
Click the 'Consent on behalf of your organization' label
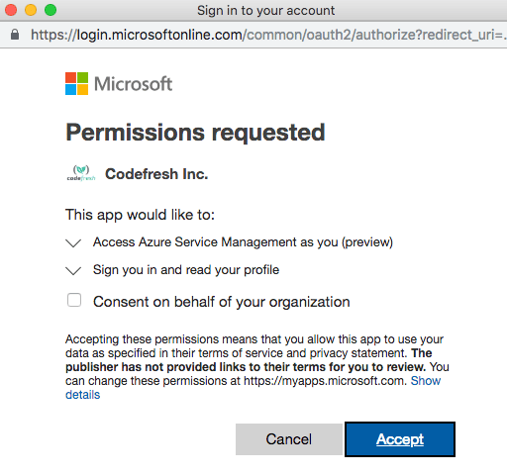(x=222, y=302)
